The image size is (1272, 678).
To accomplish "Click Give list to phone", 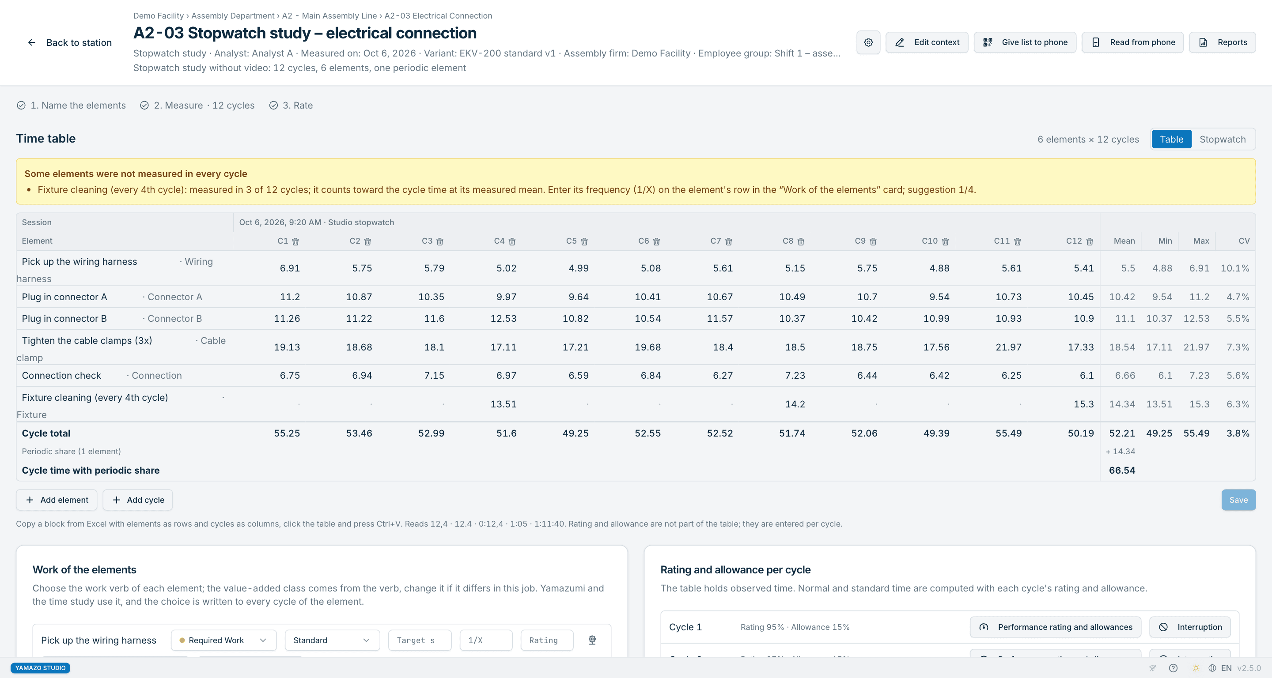I will (1025, 42).
